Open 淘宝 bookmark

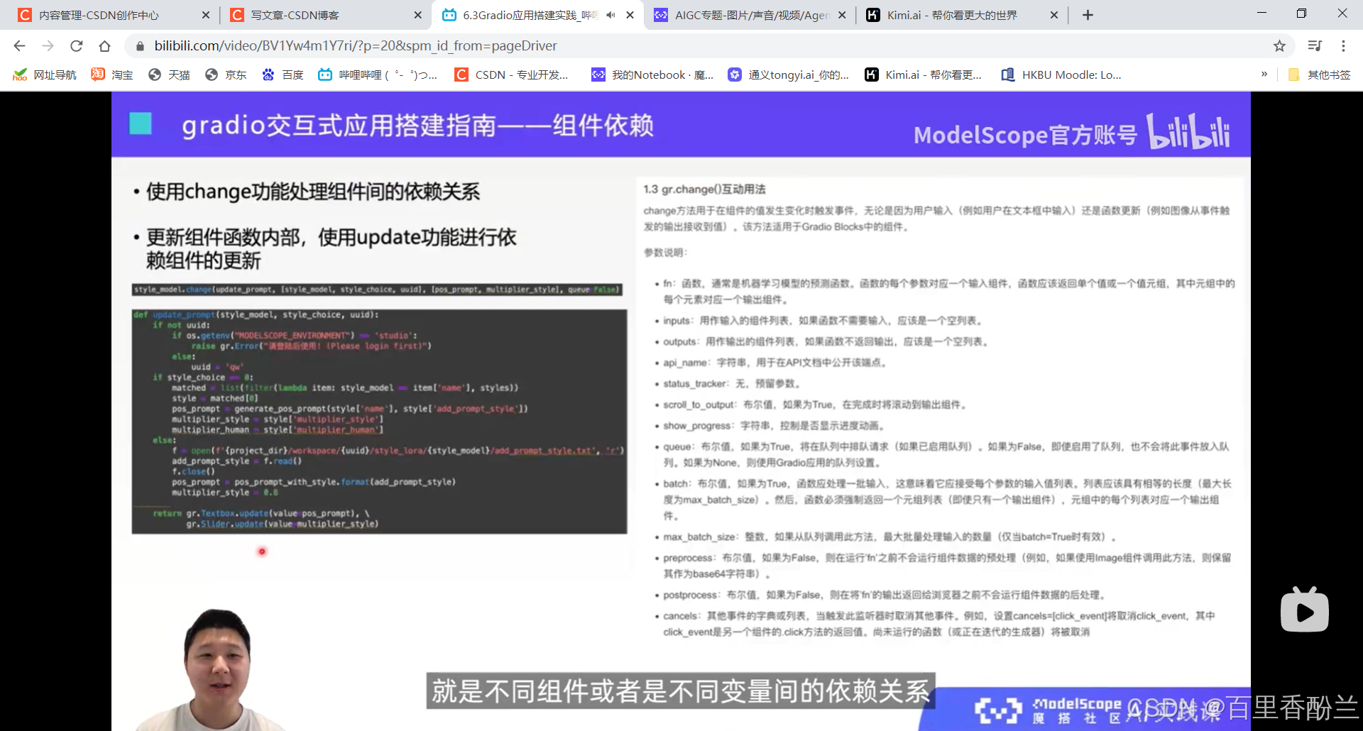tap(112, 75)
